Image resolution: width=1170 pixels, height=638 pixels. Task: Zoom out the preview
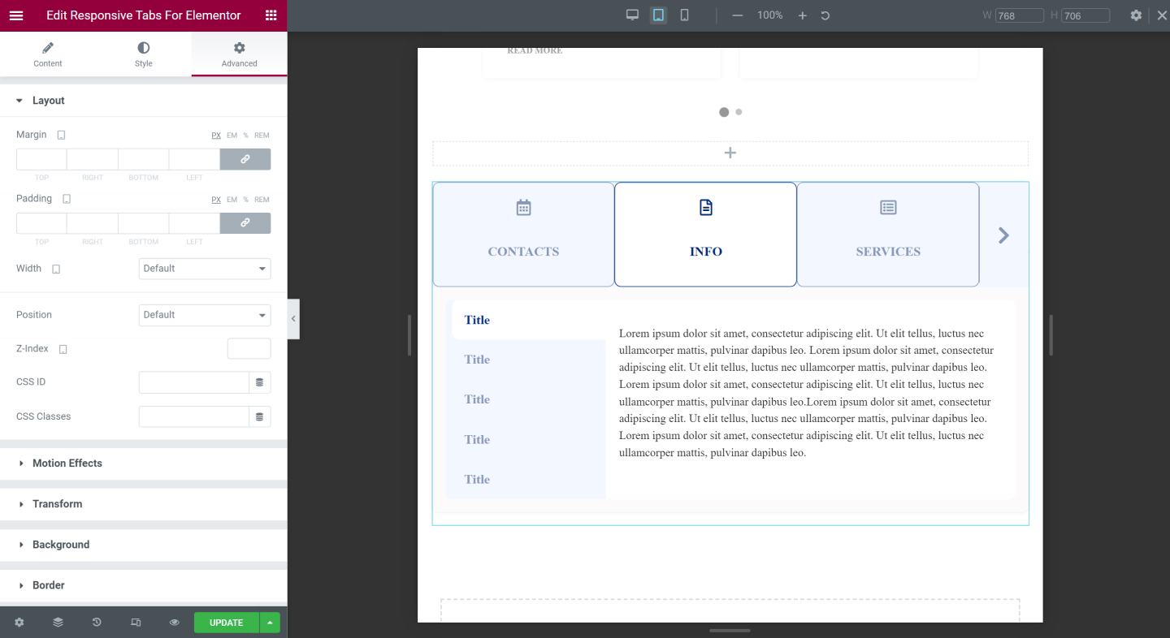pos(738,15)
